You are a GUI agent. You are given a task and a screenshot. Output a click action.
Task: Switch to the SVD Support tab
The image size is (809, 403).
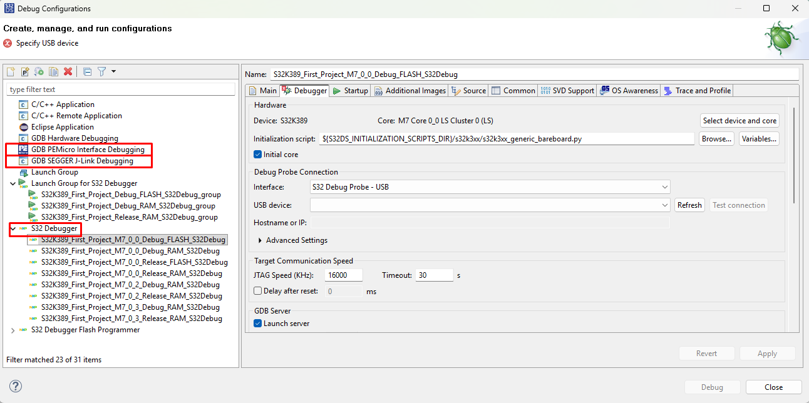pos(567,90)
